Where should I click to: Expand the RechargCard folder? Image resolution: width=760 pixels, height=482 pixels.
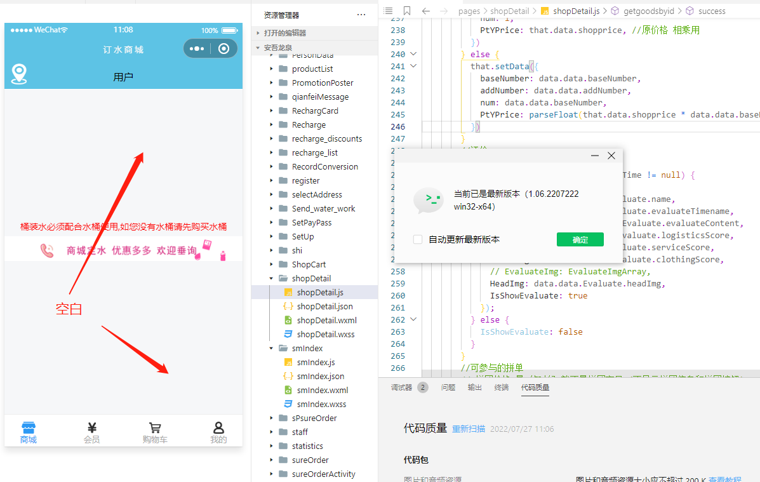tap(272, 110)
